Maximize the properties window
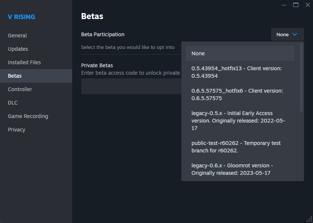Image resolution: width=313 pixels, height=223 pixels. (296, 5)
